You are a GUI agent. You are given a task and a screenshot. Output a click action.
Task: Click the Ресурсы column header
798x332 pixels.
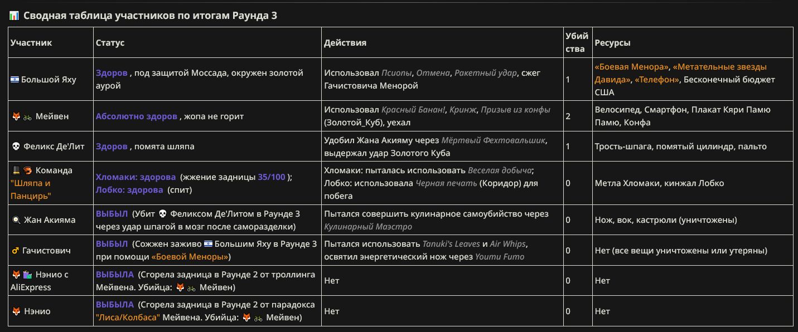tap(613, 42)
